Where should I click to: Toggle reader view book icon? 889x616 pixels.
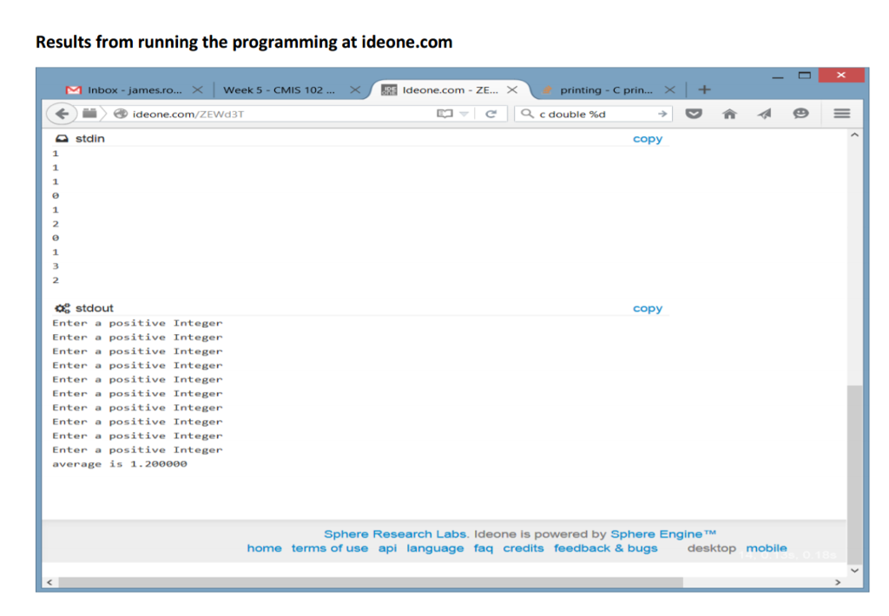(444, 114)
